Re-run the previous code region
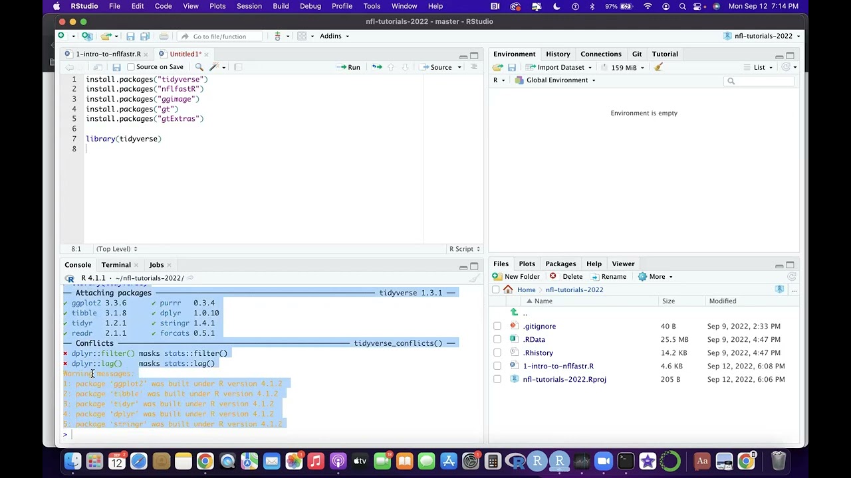851x478 pixels. (x=376, y=67)
